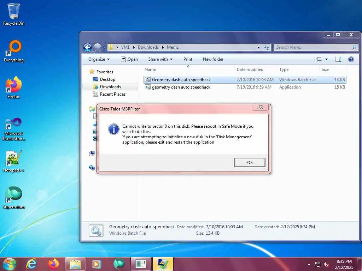Click OK in MBRFilter dialog

click(250, 162)
